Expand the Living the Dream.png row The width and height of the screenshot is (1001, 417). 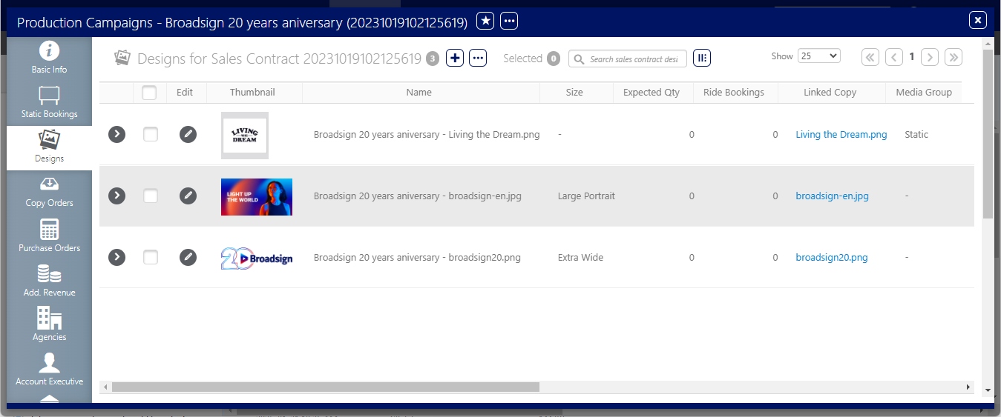click(116, 134)
